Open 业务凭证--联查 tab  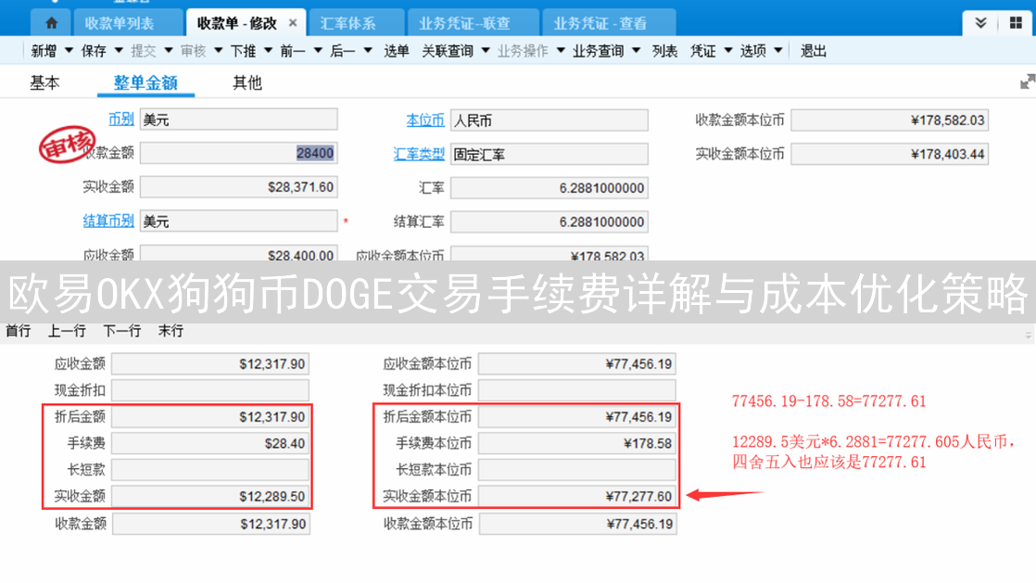tap(464, 23)
